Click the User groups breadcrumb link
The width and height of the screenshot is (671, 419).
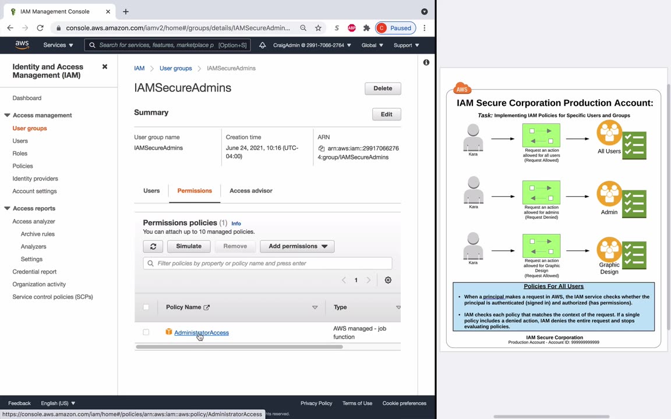[x=175, y=68]
